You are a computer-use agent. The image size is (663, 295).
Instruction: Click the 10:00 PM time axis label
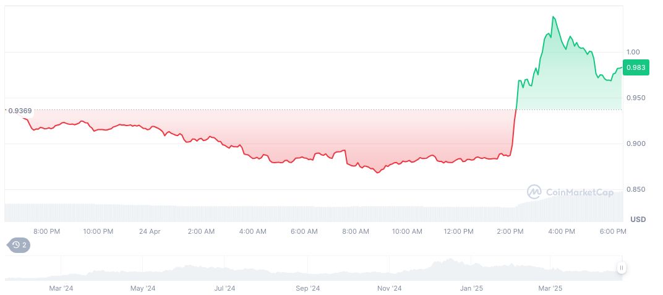pos(98,231)
